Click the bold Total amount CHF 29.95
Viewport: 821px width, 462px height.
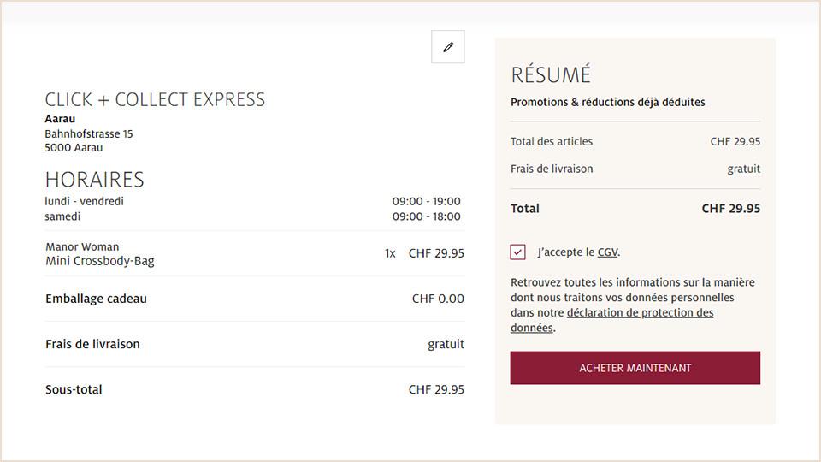730,208
